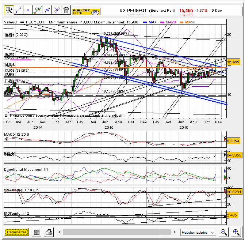
Task: Print the chart with printer icon
Action: (49, 232)
